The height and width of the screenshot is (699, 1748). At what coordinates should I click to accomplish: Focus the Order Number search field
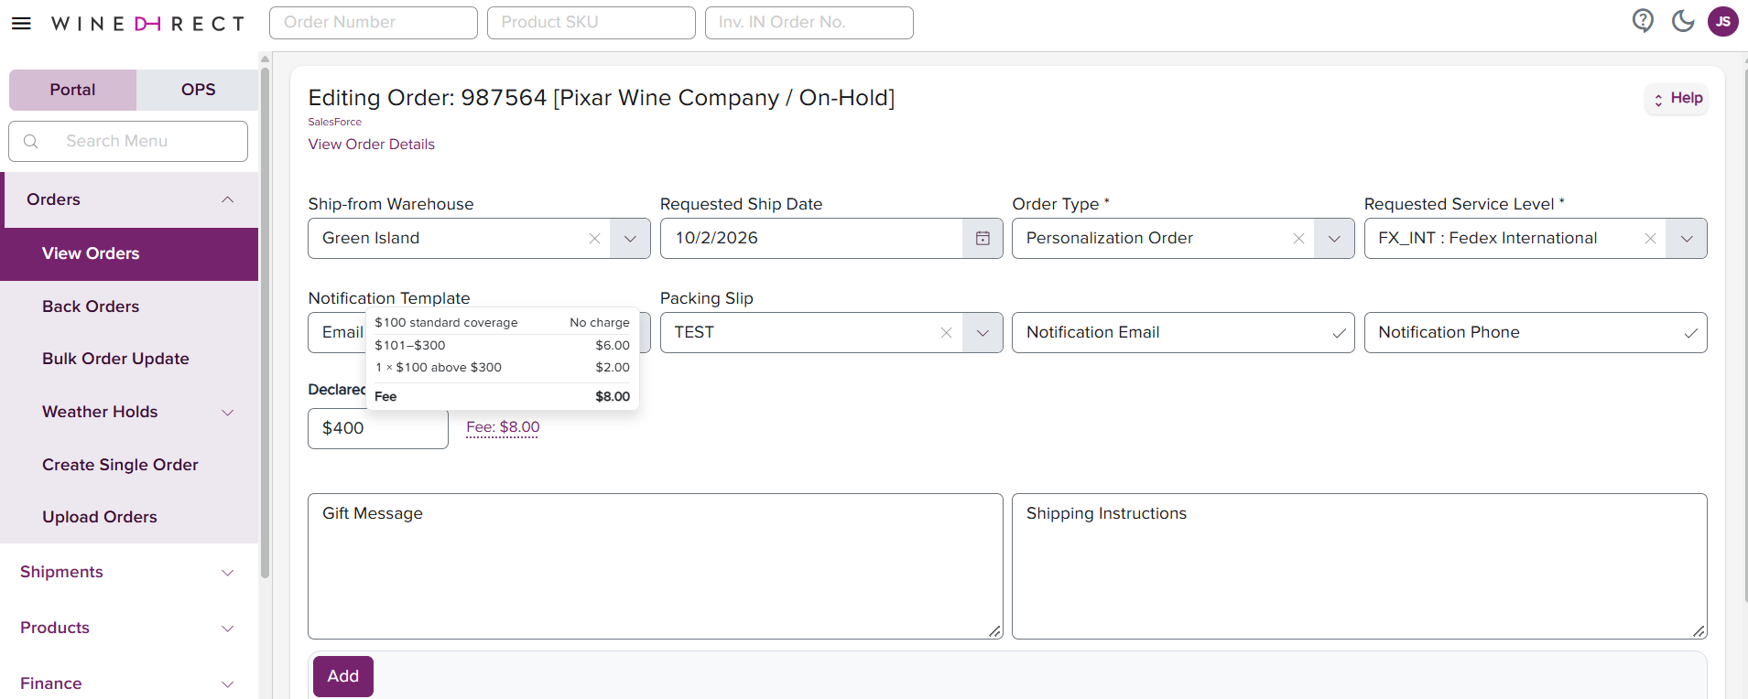tap(374, 23)
